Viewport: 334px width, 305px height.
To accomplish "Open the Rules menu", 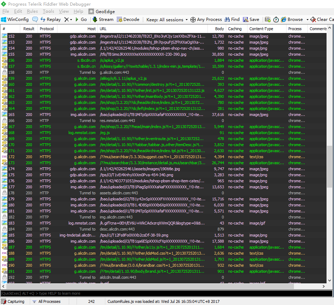I will click(x=32, y=11).
